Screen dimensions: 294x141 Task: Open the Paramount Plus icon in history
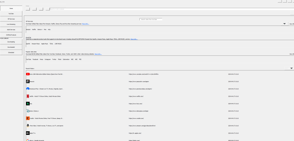tap(28, 89)
